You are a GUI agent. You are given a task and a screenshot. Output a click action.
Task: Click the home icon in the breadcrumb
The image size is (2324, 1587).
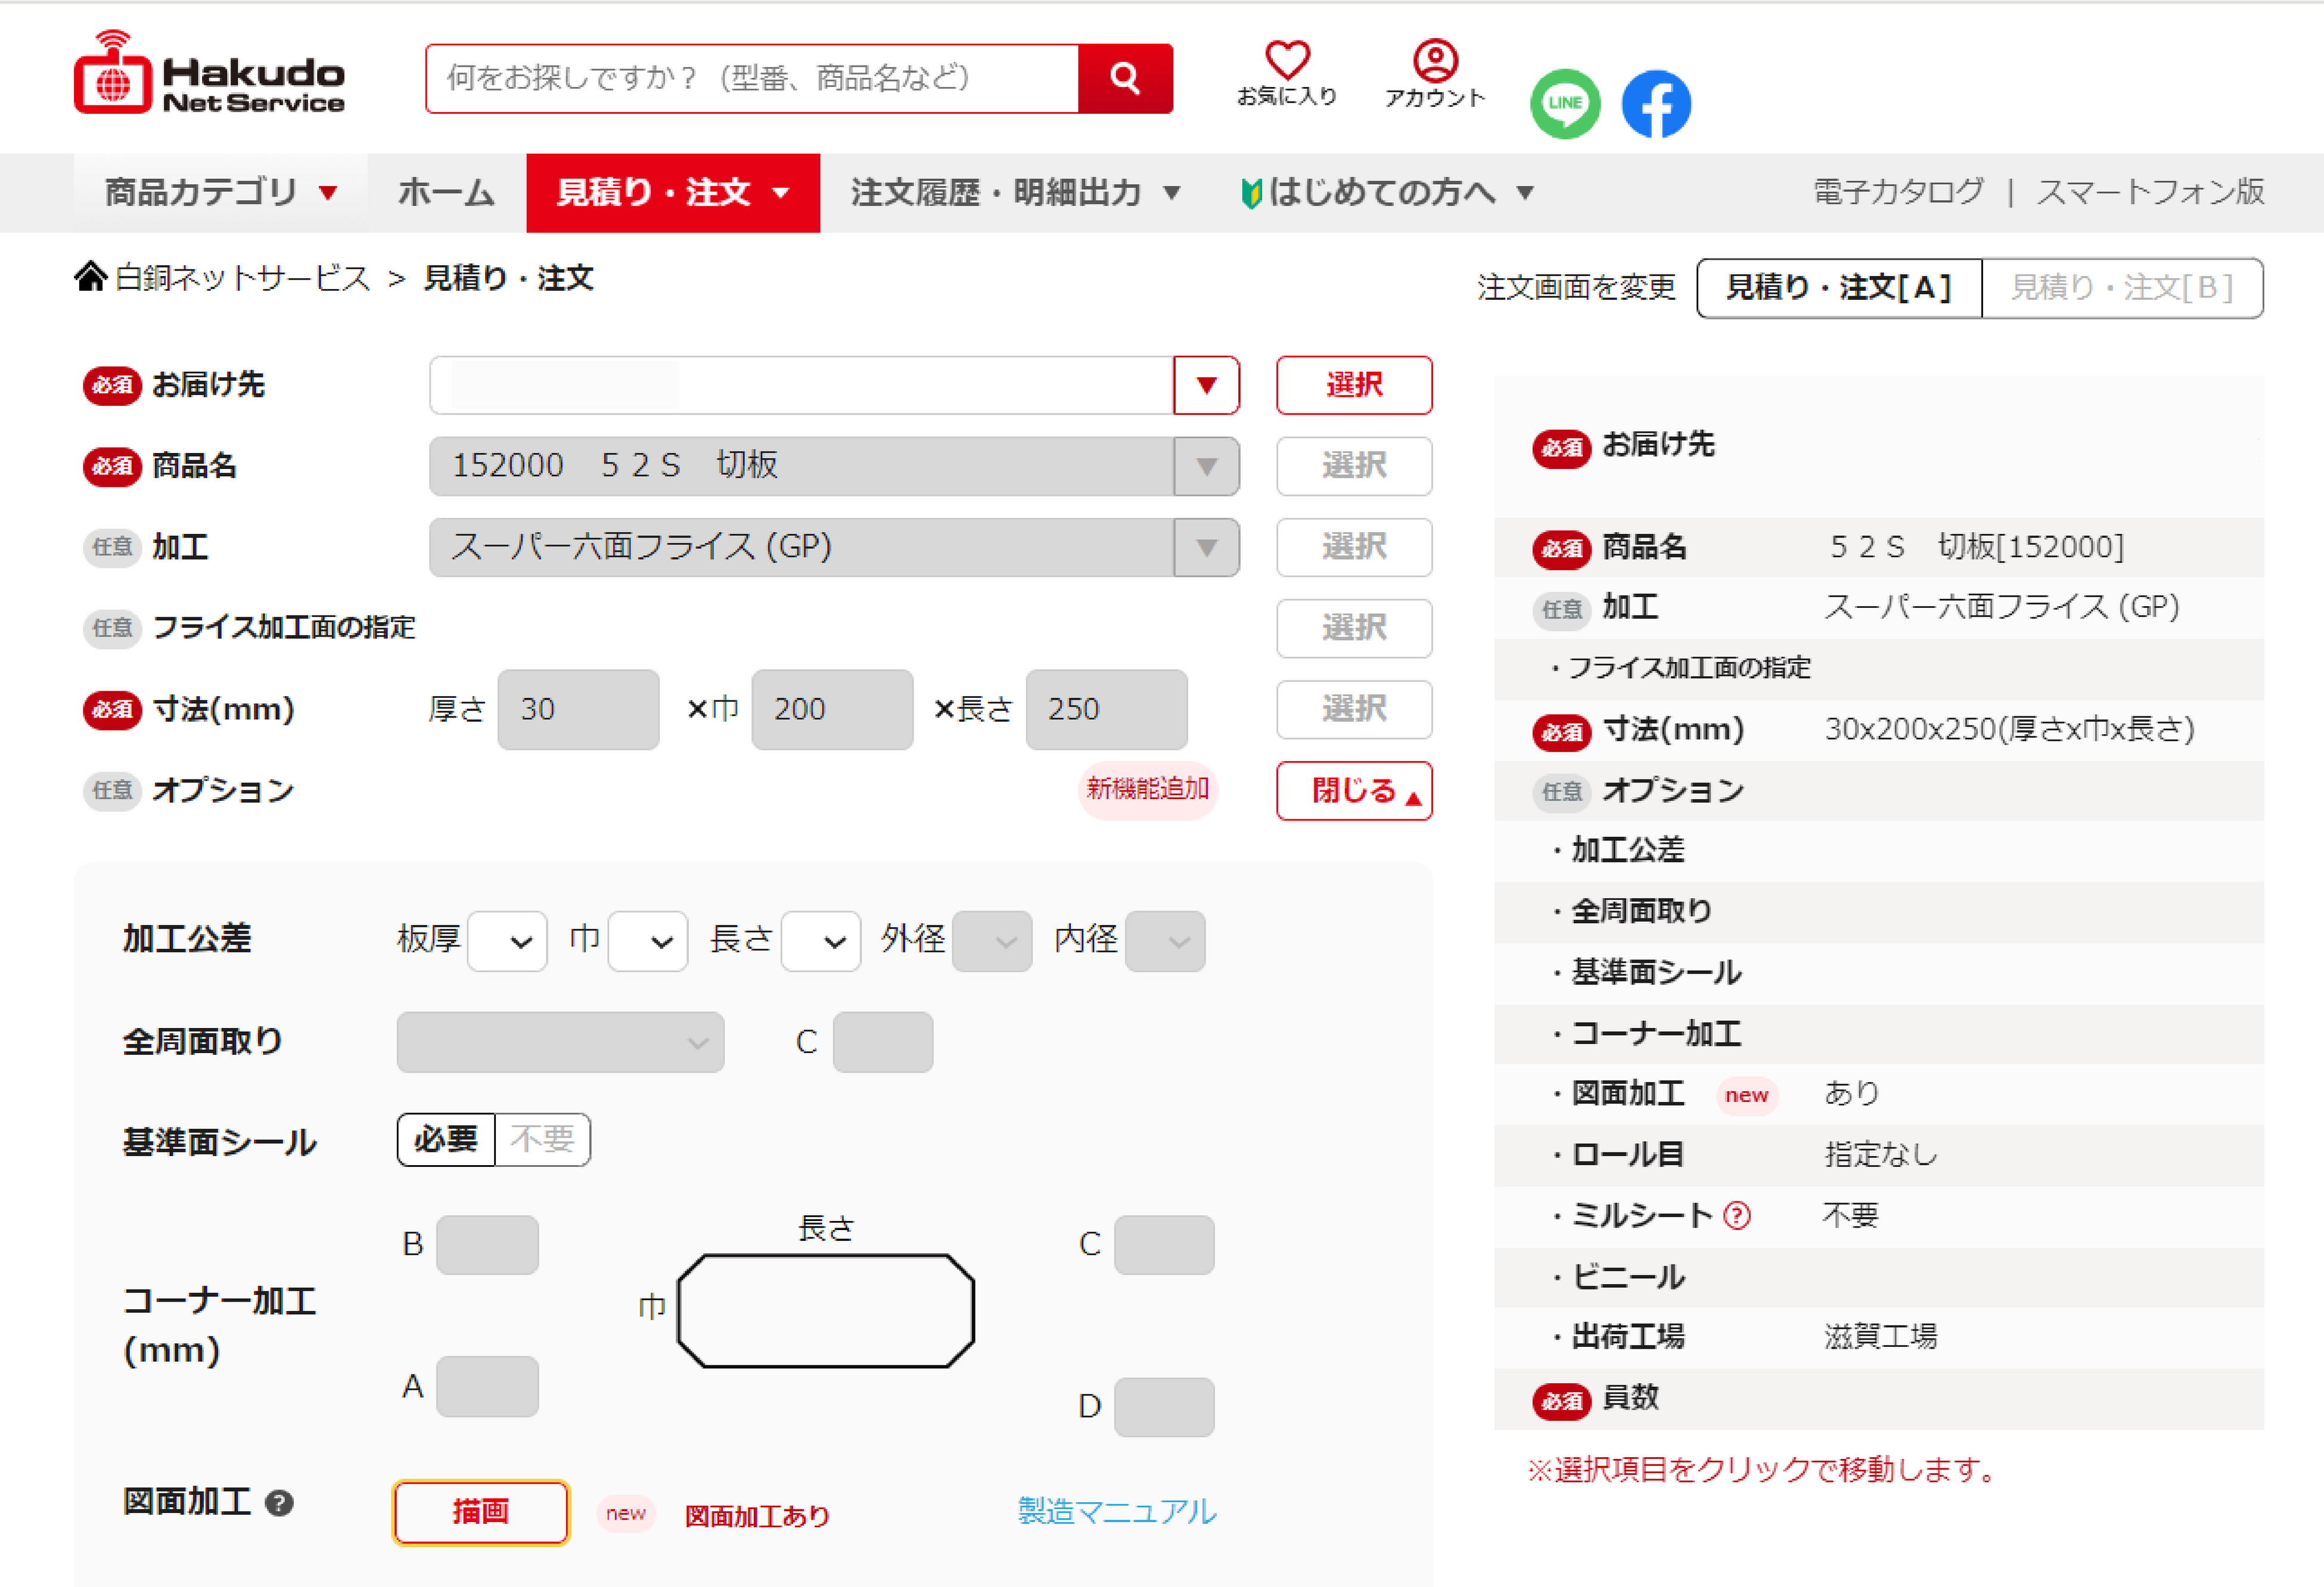pos(90,277)
